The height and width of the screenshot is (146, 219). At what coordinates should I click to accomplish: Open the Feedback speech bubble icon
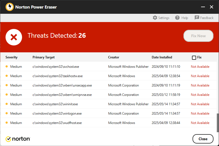tap(197, 18)
